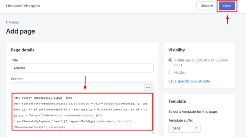Viewport: 246px width, 137px height.
Task: Open Set a specific publish date
Action: point(189,81)
